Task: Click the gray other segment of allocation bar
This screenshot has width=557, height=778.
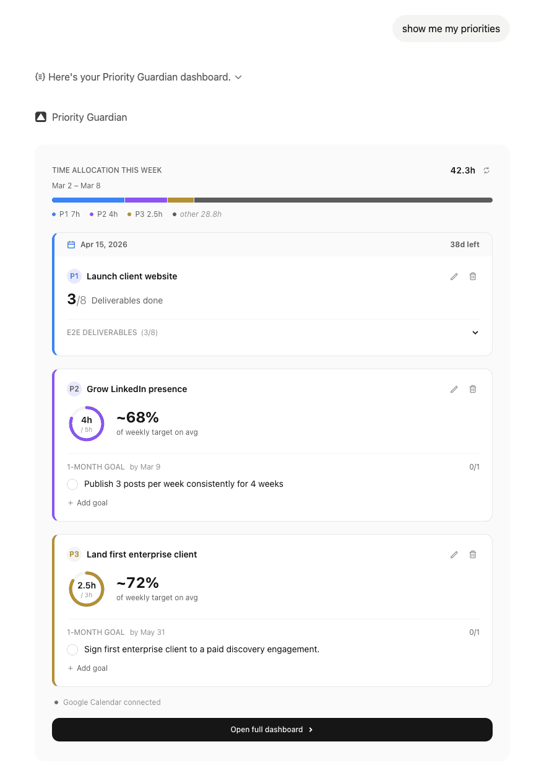Action: (343, 200)
